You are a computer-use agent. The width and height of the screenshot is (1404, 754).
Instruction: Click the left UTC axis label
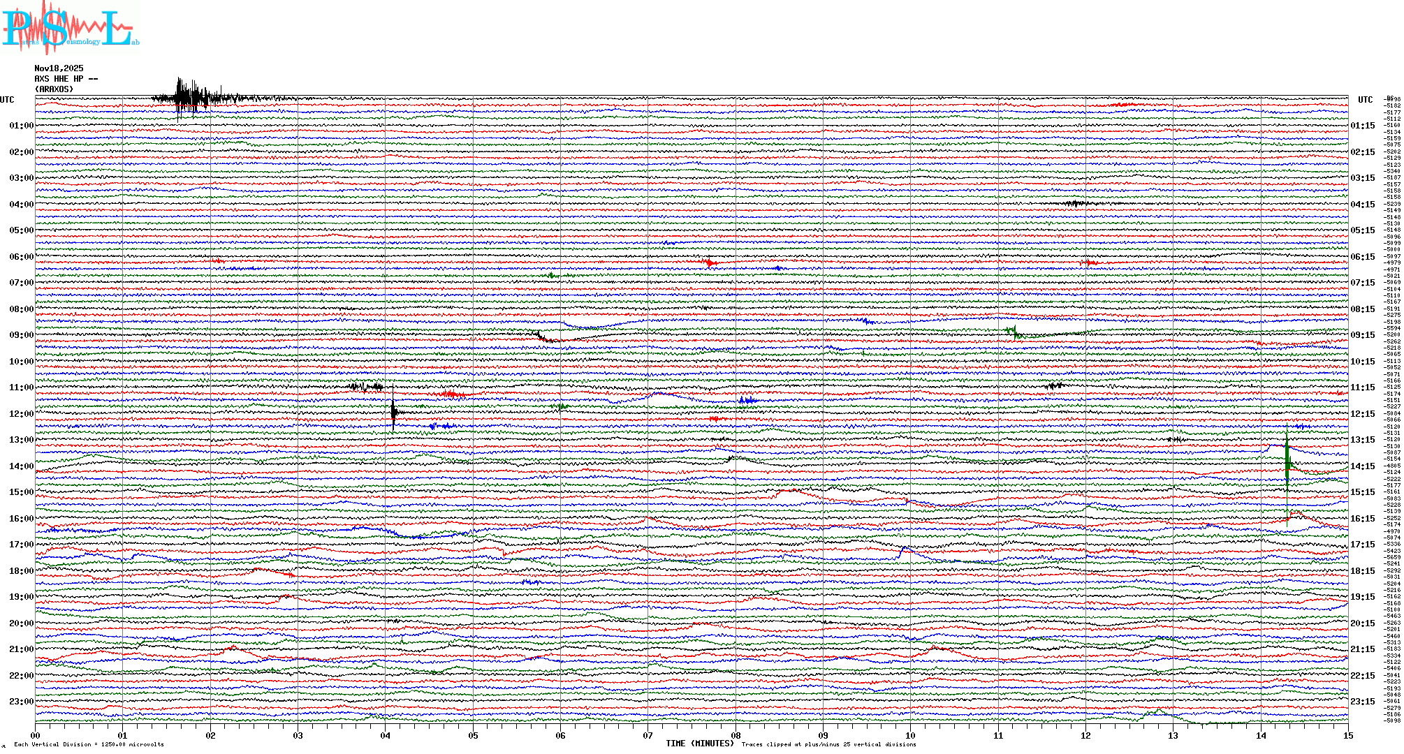coord(7,100)
